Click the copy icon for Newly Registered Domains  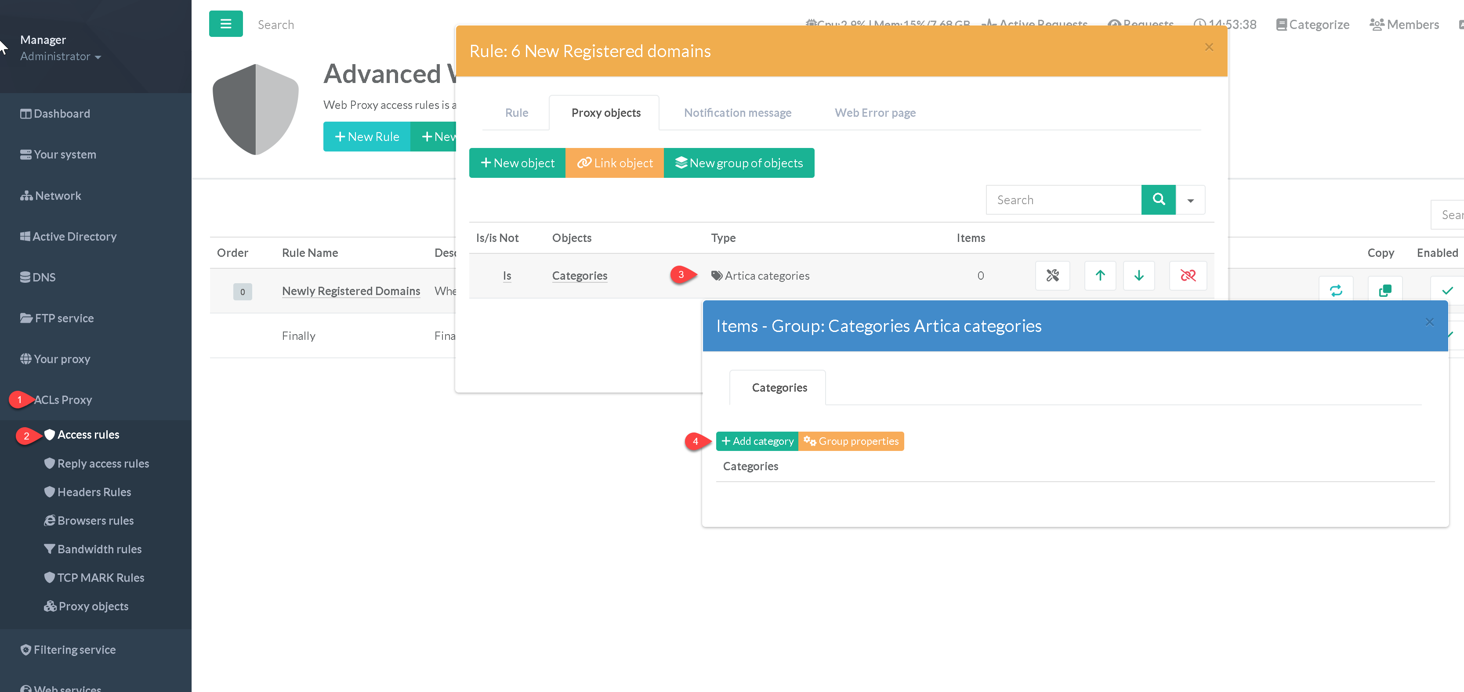(x=1384, y=290)
